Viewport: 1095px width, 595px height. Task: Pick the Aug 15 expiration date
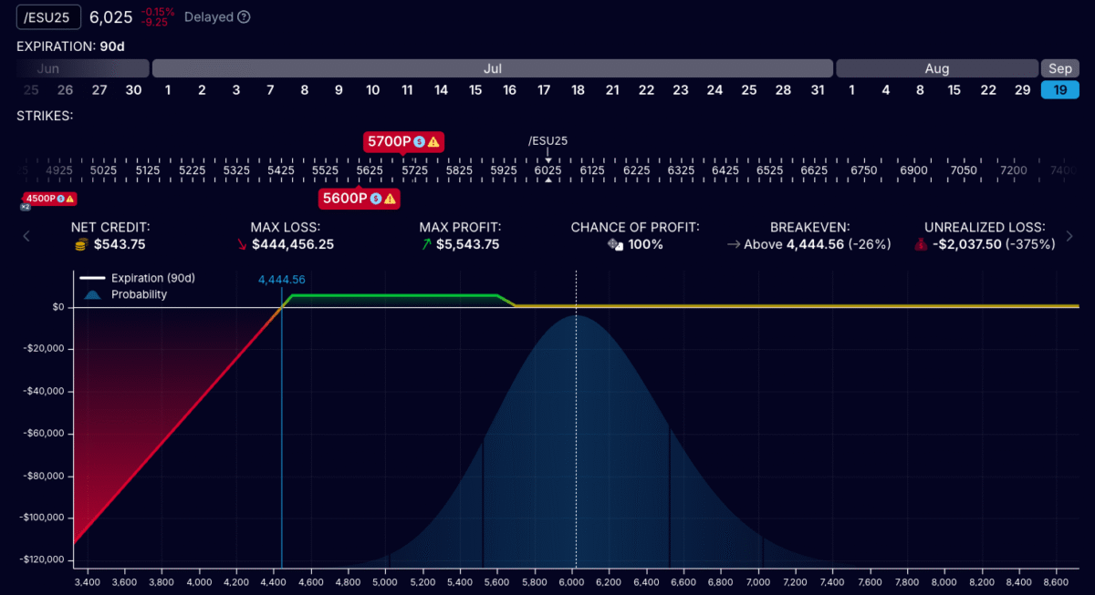(954, 90)
